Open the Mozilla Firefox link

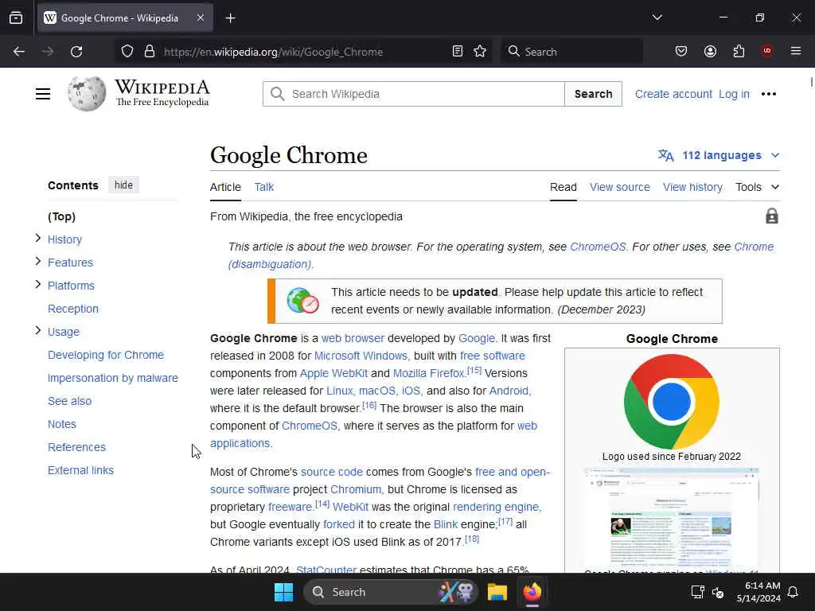(x=428, y=373)
